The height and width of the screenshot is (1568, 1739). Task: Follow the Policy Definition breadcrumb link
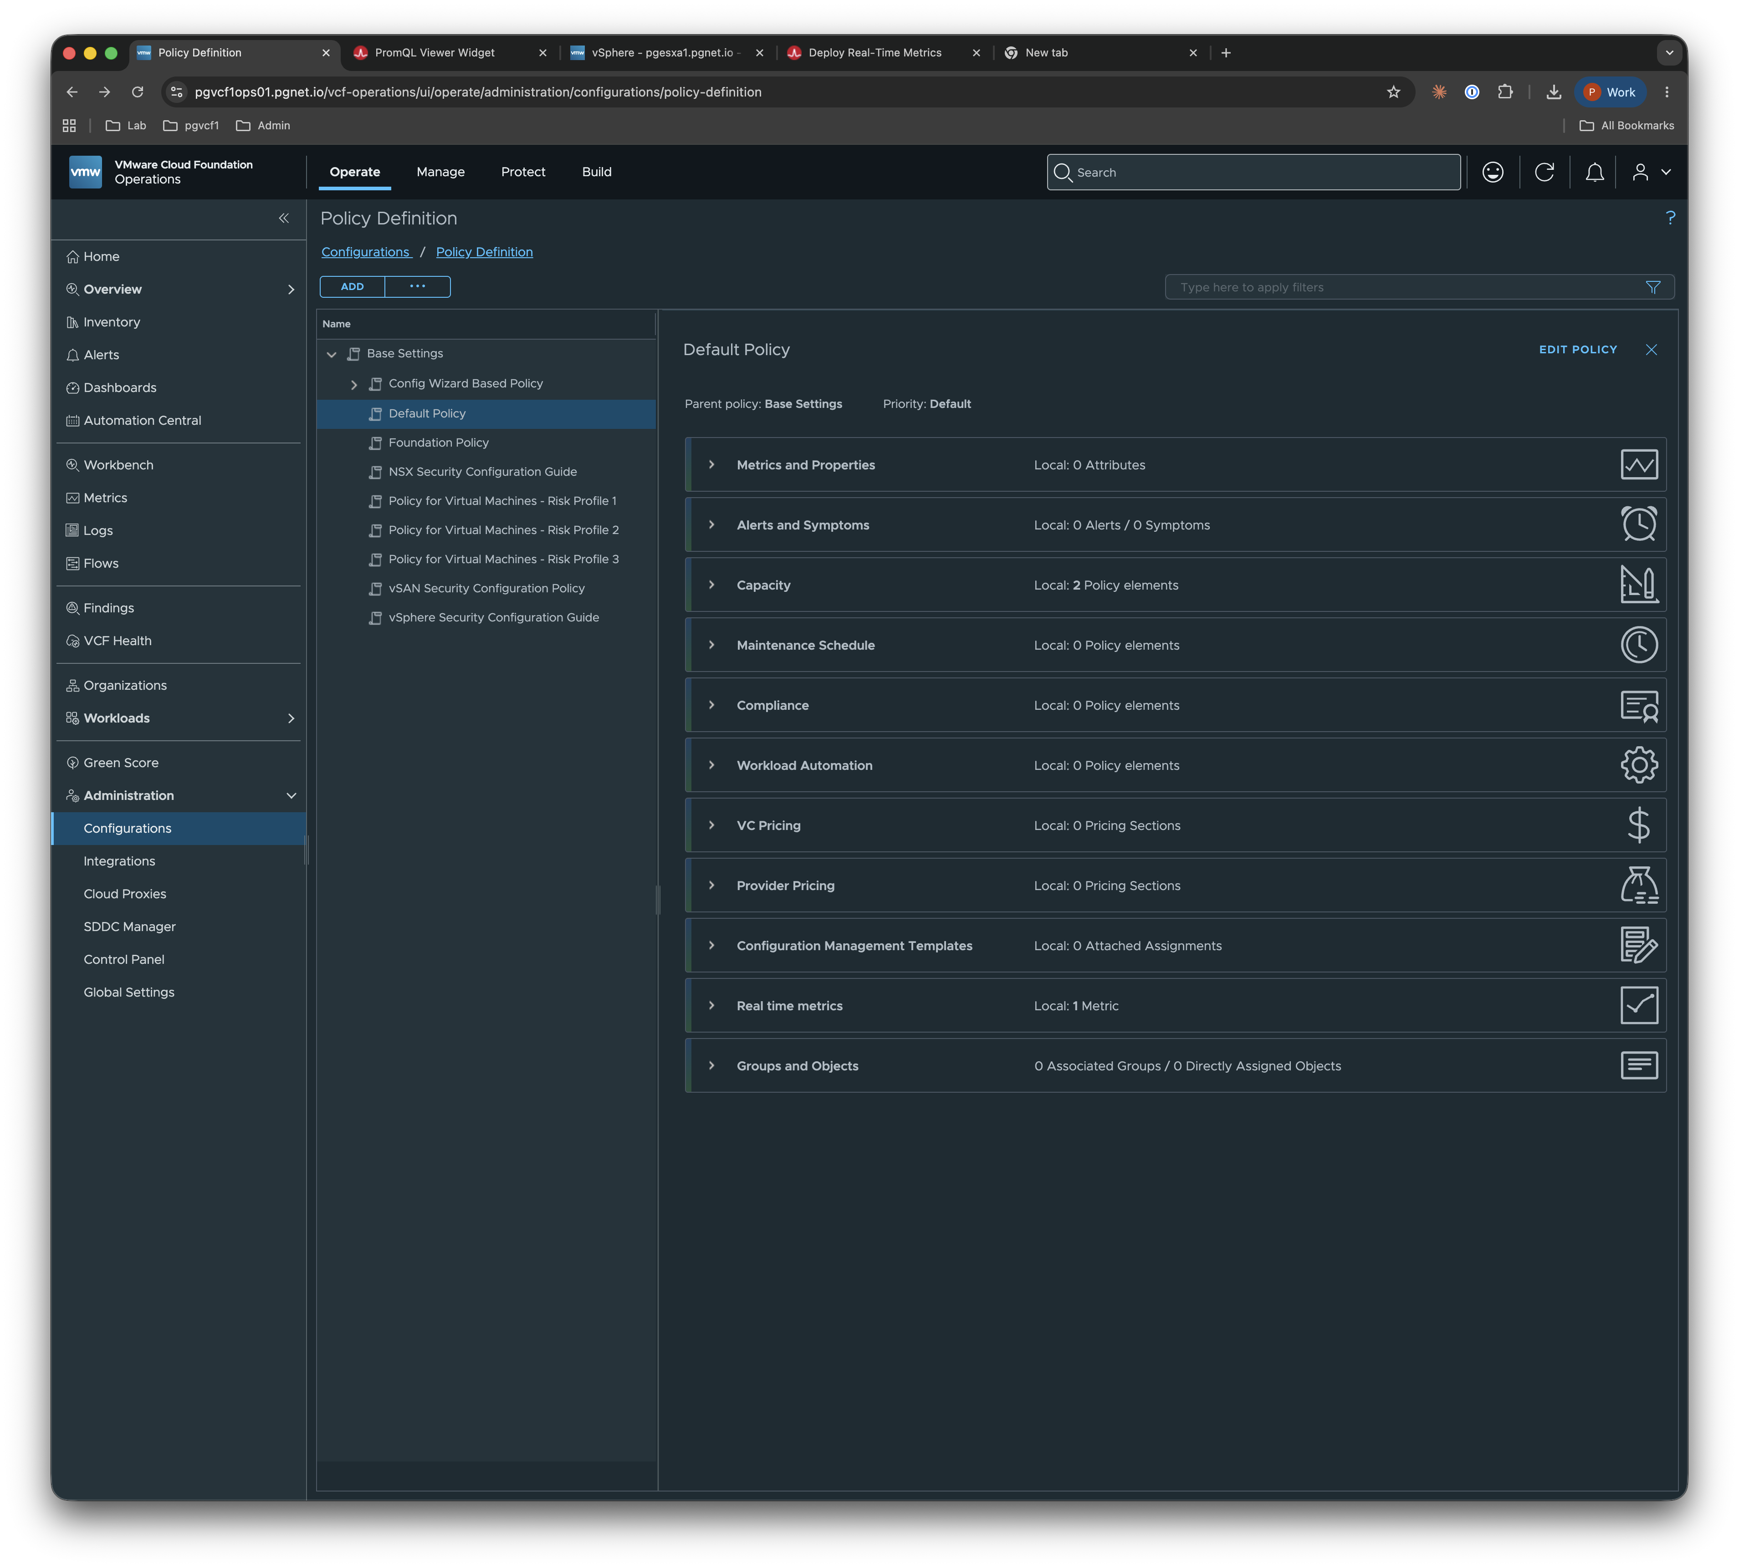pos(484,252)
